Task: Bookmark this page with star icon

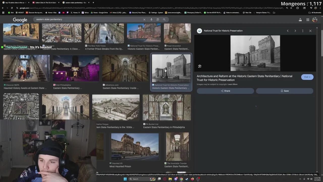Action: [x=291, y=8]
